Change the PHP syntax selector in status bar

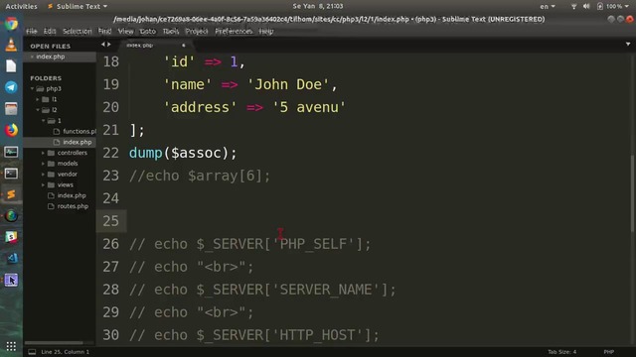(x=609, y=352)
